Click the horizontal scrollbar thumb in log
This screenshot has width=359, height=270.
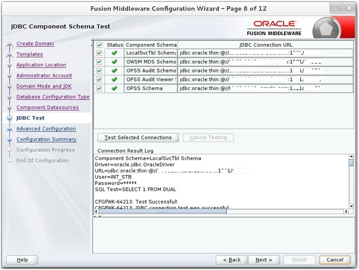pyautogui.click(x=162, y=212)
